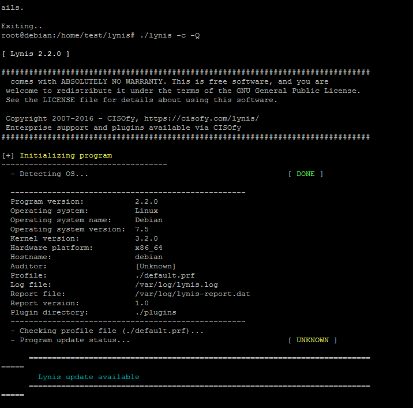This screenshot has height=408, width=413.
Task: Click the OS version value '7.5'
Action: pos(142,229)
